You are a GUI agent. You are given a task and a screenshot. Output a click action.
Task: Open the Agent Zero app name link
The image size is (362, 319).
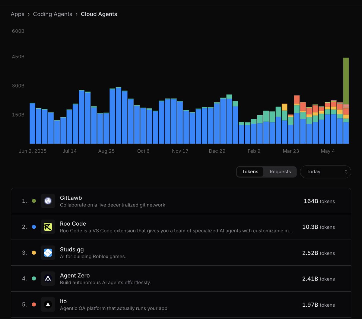click(x=75, y=275)
